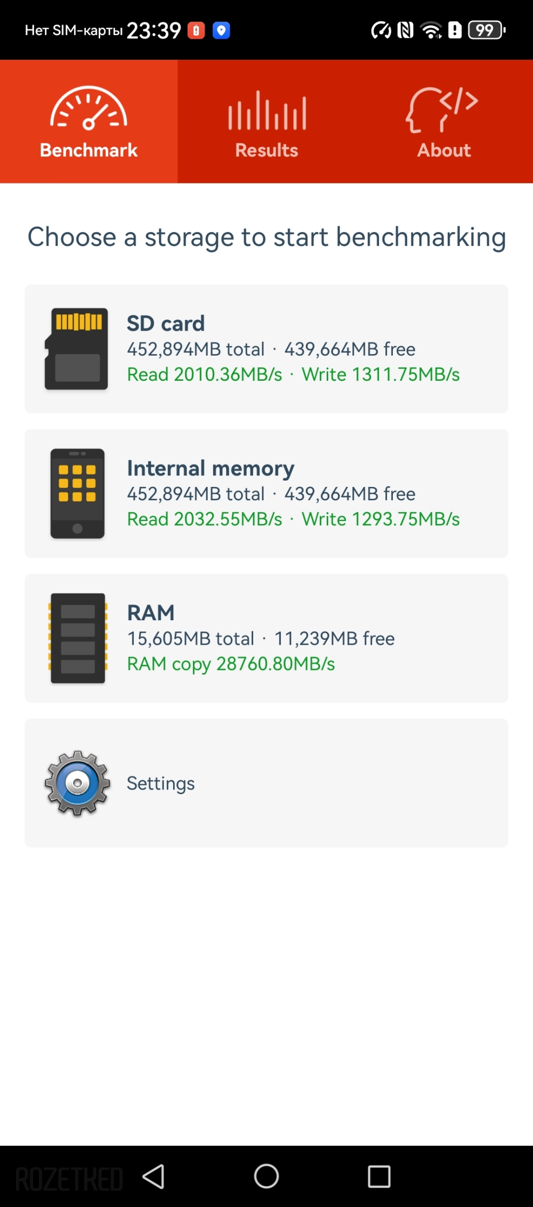
Task: Tap the Internal memory phone icon
Action: point(77,493)
